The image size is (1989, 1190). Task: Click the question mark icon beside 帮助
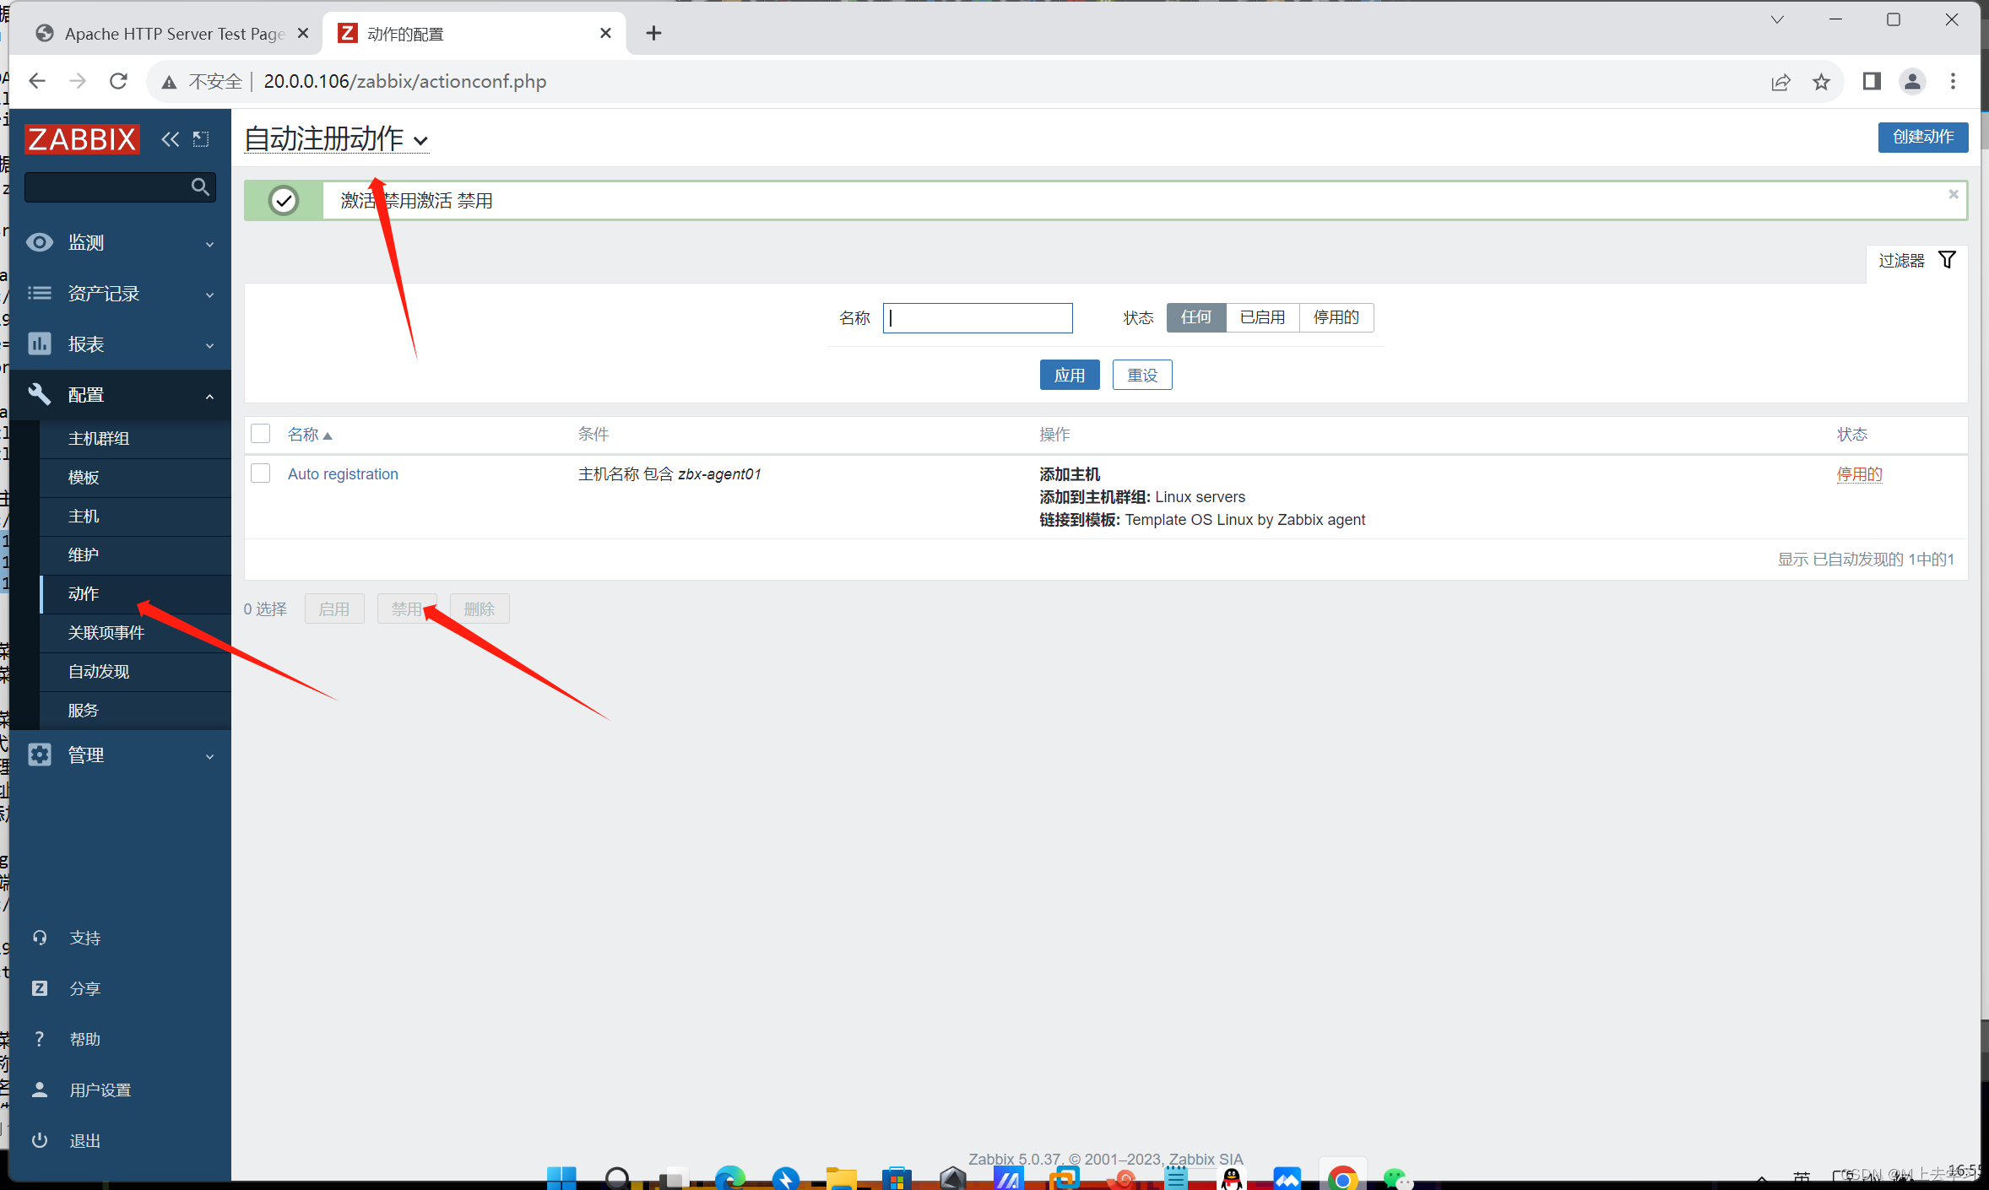pyautogui.click(x=40, y=1039)
